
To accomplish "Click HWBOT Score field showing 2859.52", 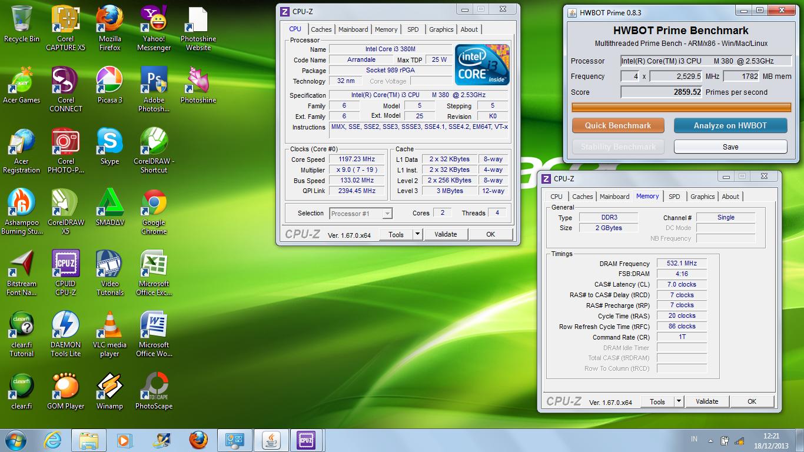I will pos(662,92).
